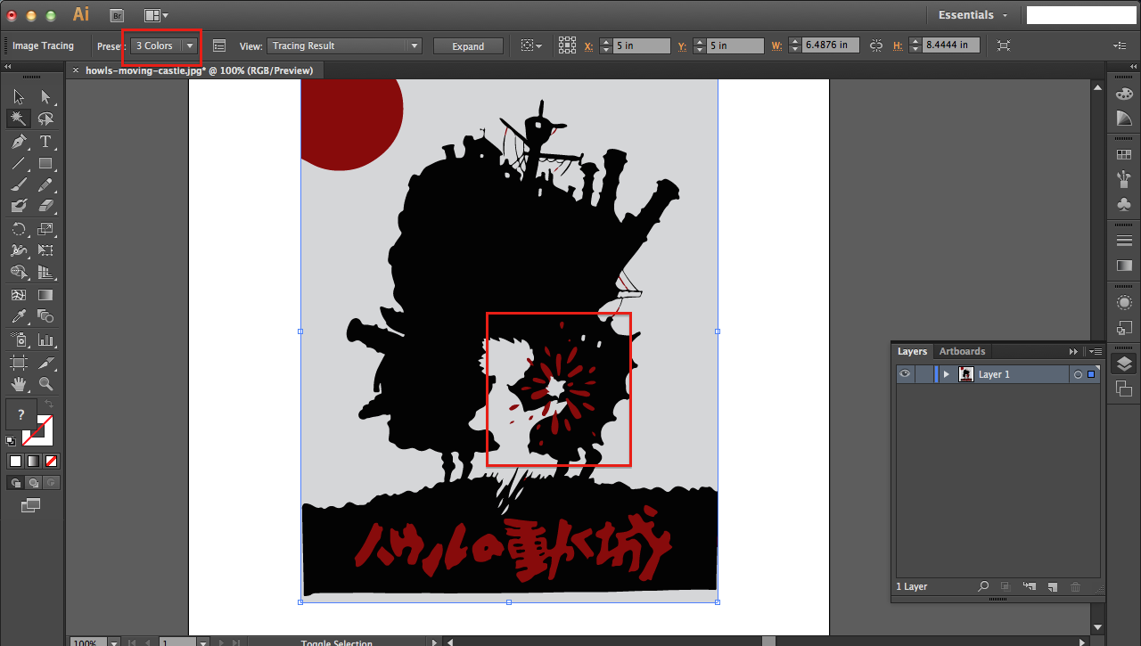Select the howls-moving-castle.jpg document tab

click(x=193, y=70)
